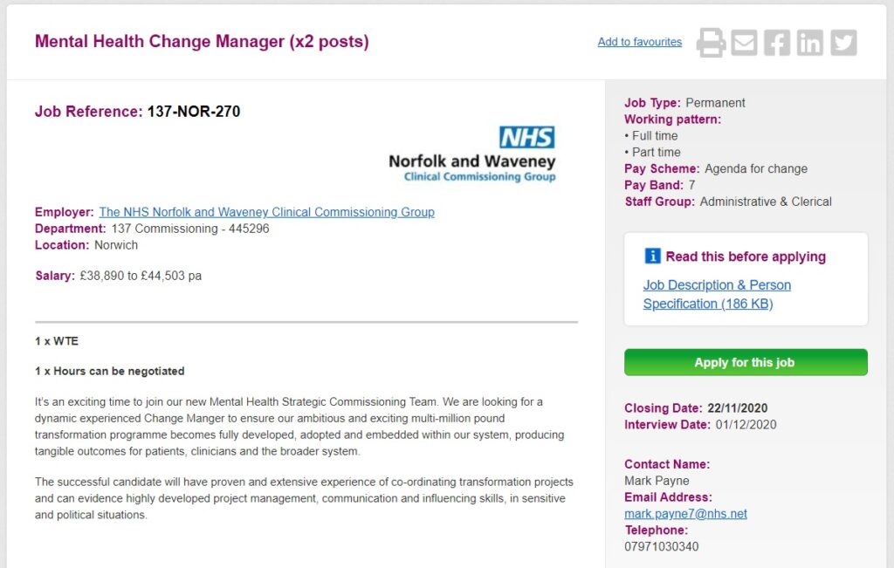Share on Facebook icon
The width and height of the screenshot is (894, 568).
777,42
